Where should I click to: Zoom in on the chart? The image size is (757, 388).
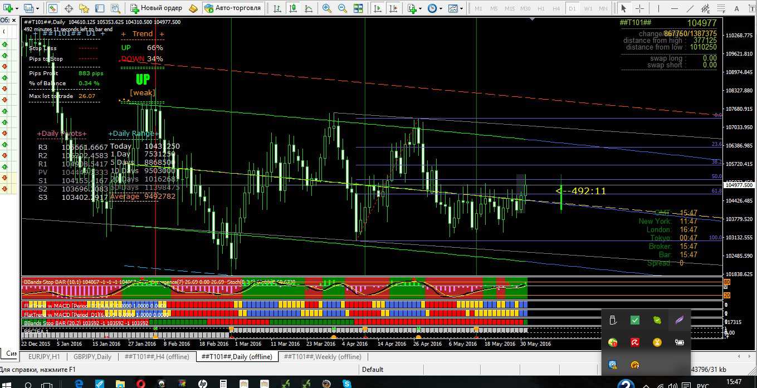[327, 8]
